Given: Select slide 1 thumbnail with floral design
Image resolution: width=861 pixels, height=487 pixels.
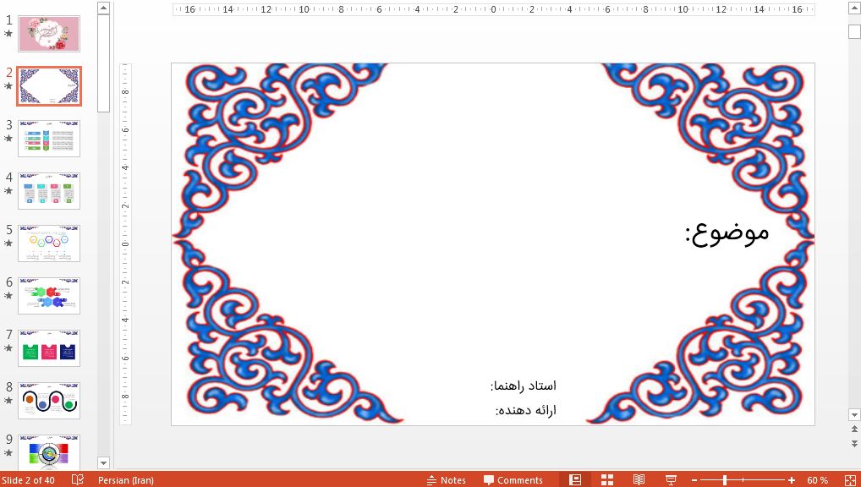Looking at the screenshot, I should pyautogui.click(x=49, y=34).
